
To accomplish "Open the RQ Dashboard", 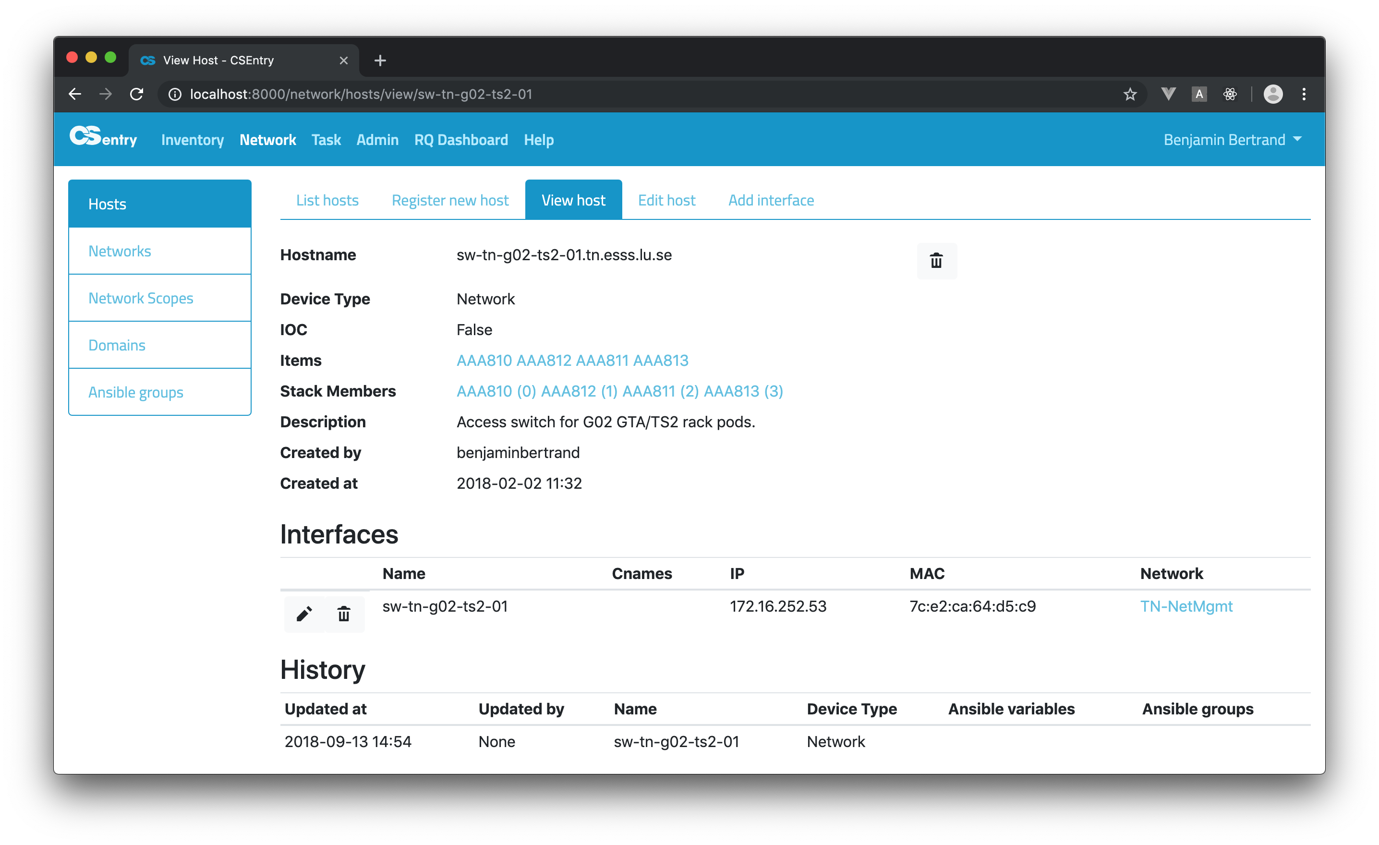I will tap(460, 140).
